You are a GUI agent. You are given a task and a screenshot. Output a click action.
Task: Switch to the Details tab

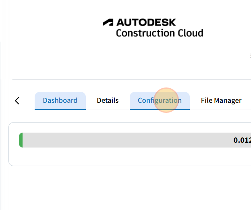pos(108,100)
